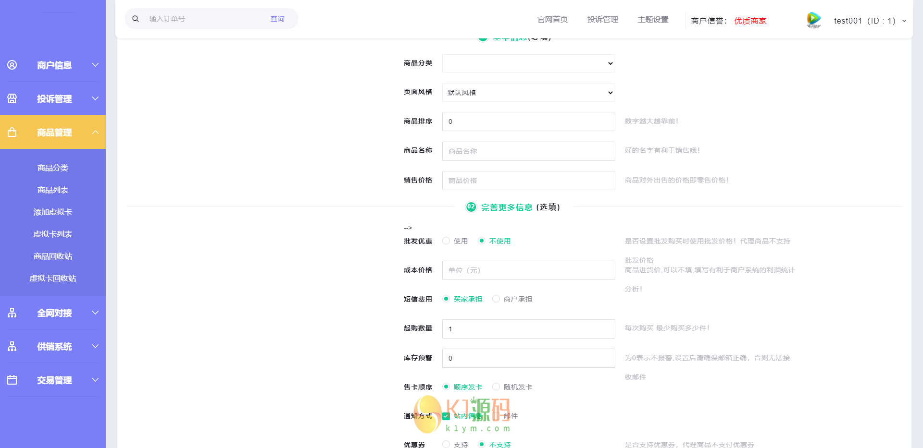Expand the 供销系统 sidebar chevron
The image size is (923, 448).
coord(95,346)
